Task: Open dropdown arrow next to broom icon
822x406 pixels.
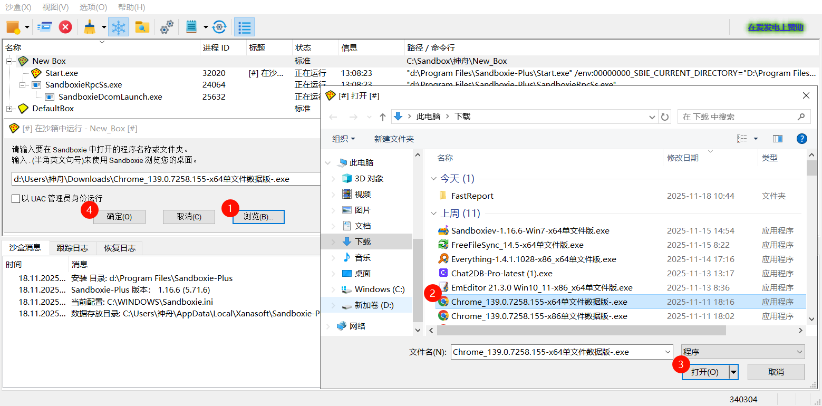Action: pyautogui.click(x=103, y=27)
